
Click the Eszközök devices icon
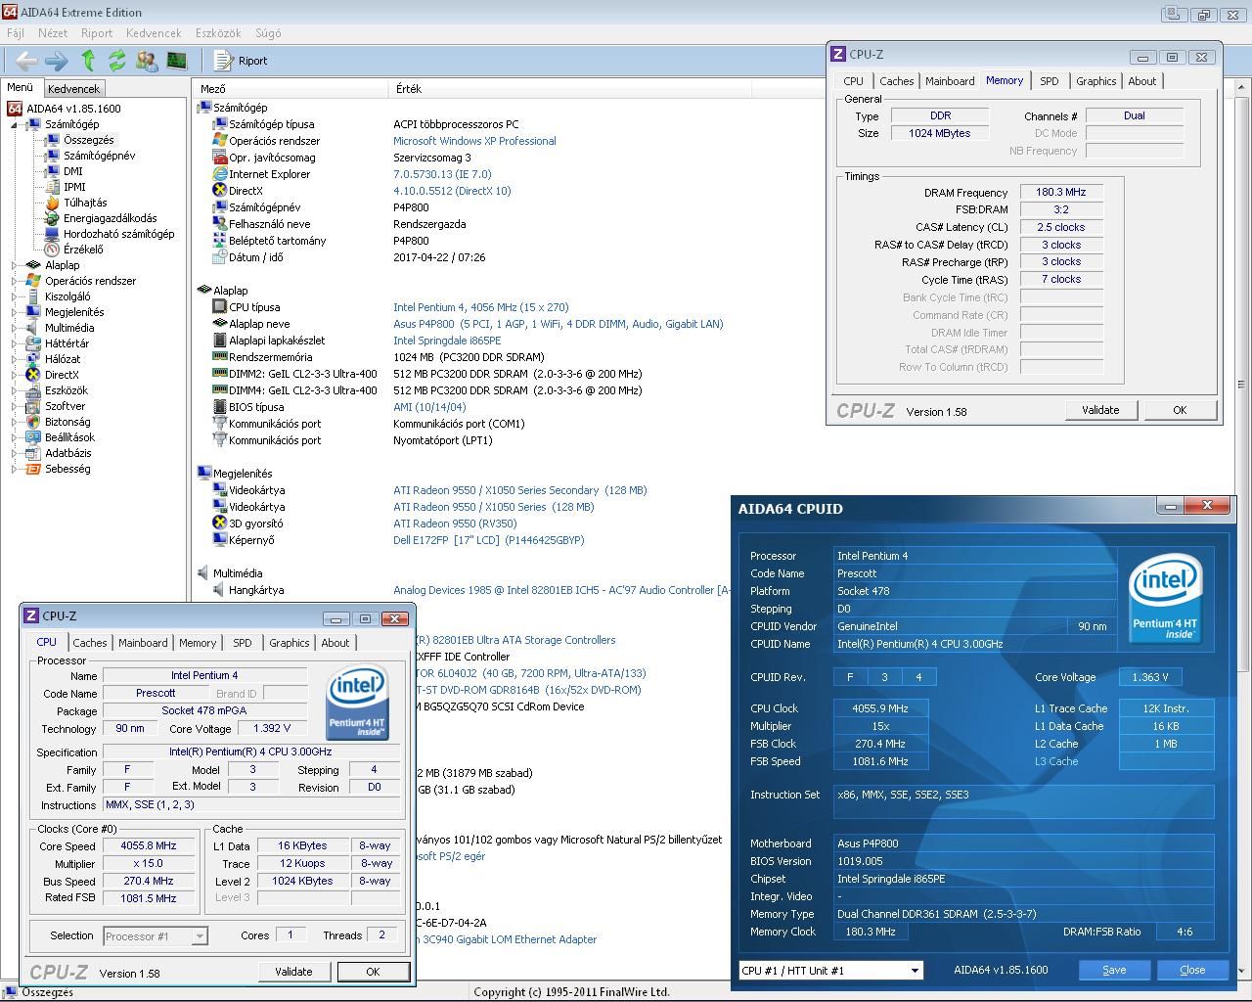point(33,390)
